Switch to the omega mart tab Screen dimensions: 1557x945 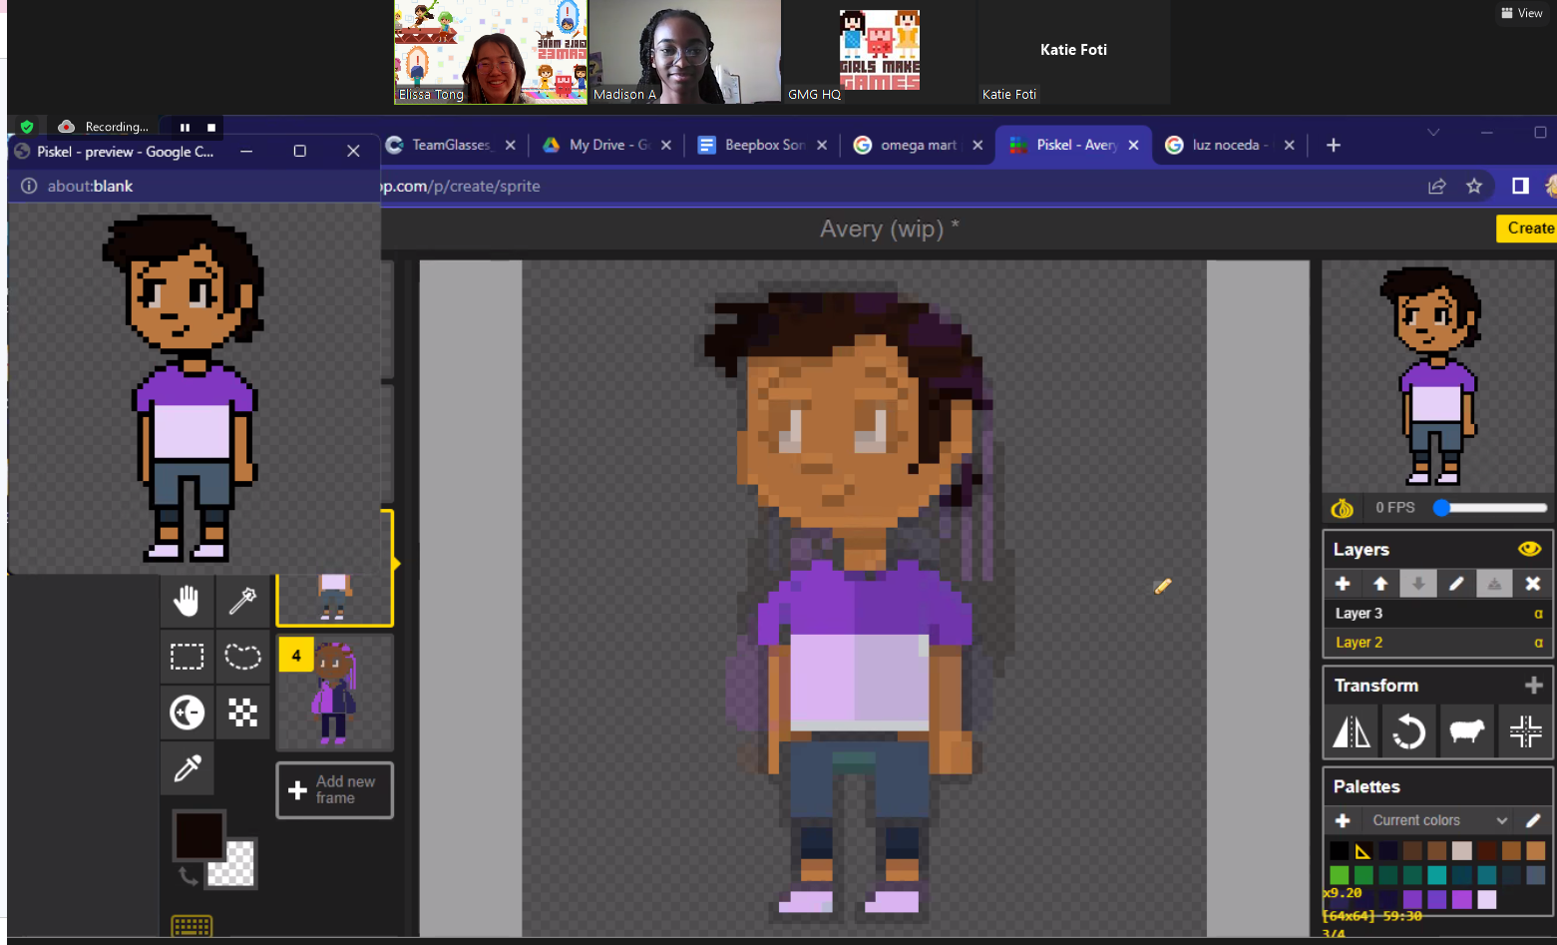click(919, 145)
